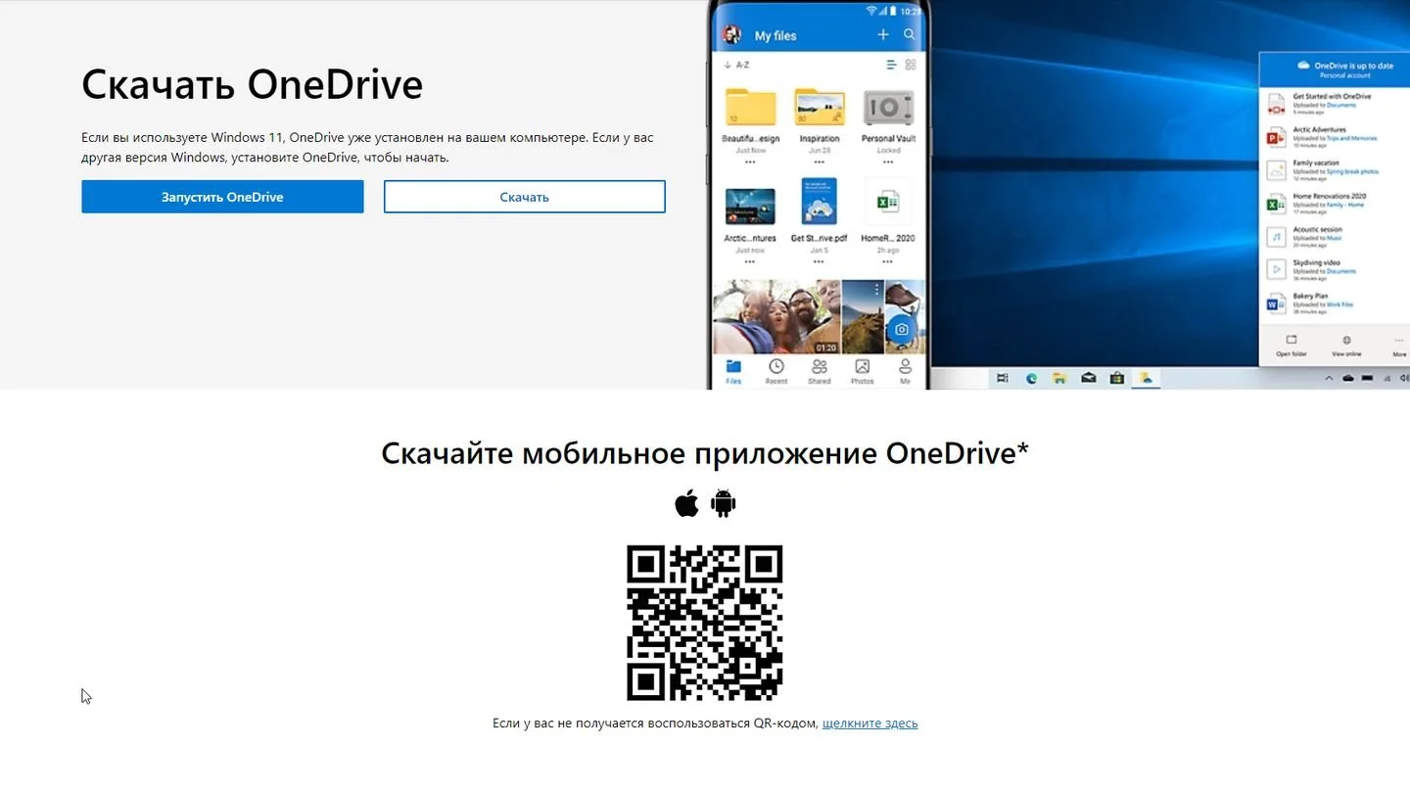The image size is (1410, 793).
Task: Tap the camera button on phone
Action: coord(902,330)
